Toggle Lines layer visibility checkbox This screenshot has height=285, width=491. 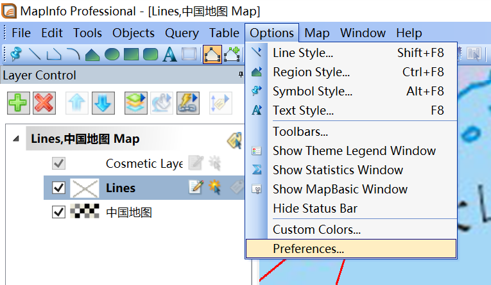point(58,188)
